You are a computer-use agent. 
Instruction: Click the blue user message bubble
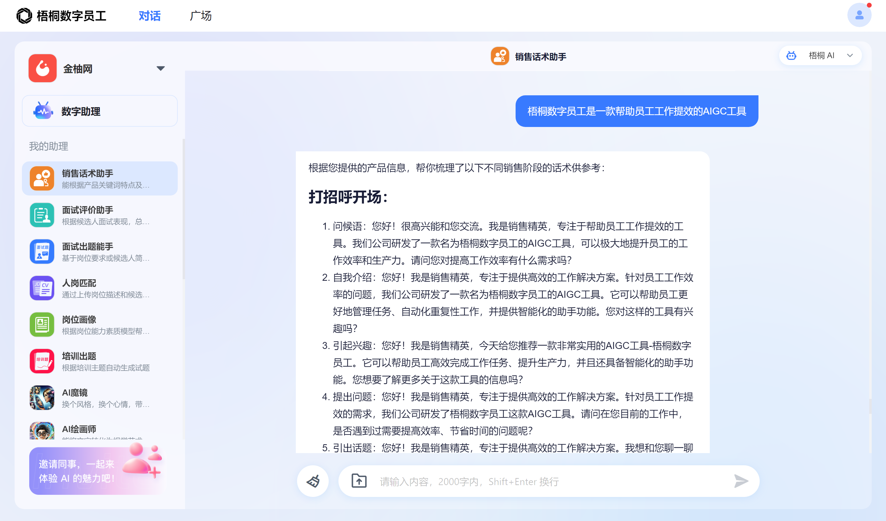[636, 111]
